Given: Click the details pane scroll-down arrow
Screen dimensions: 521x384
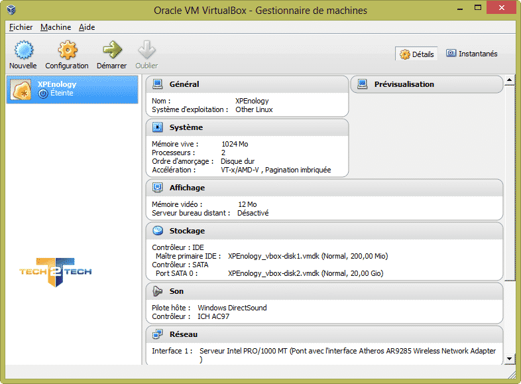Looking at the screenshot, I should coord(509,358).
